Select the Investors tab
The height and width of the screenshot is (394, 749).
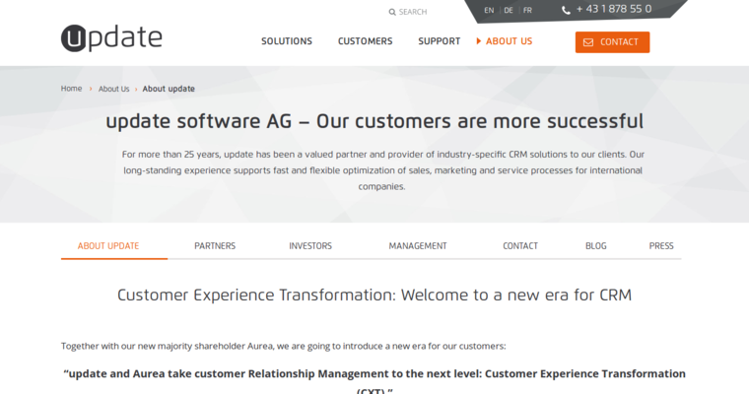point(310,246)
